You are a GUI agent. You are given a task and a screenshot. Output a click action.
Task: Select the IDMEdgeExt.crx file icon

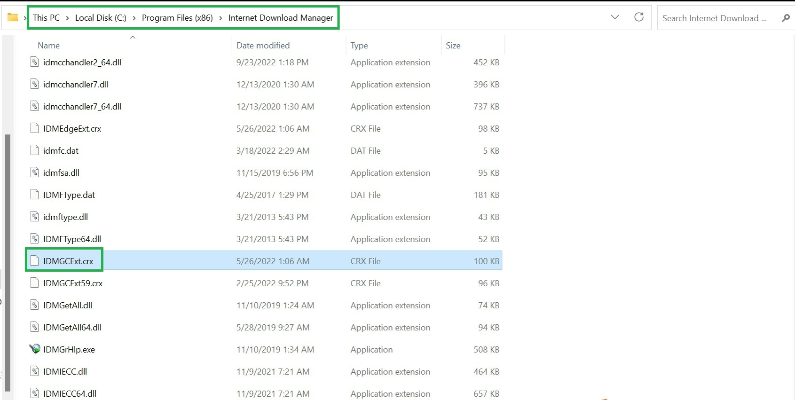pyautogui.click(x=34, y=128)
